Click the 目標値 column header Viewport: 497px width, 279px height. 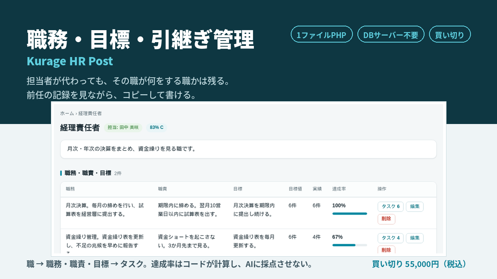tap(295, 189)
